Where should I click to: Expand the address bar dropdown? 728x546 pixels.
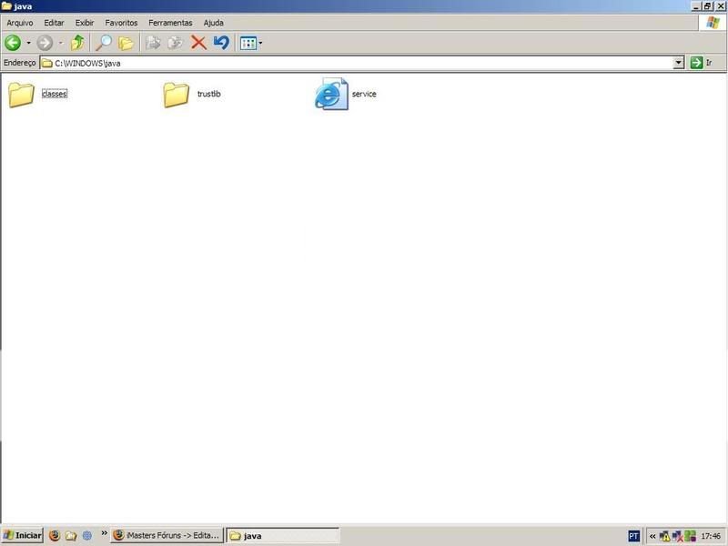678,63
